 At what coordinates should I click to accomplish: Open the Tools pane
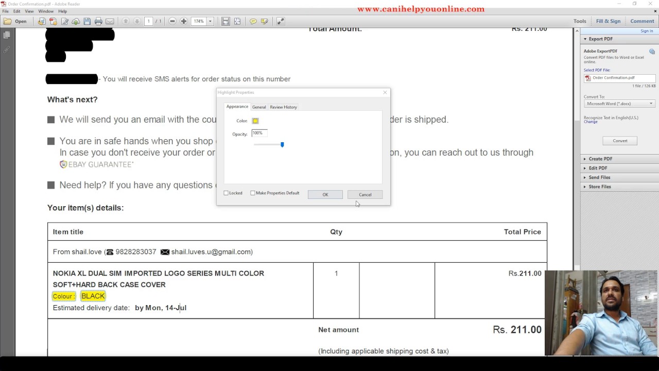point(580,21)
